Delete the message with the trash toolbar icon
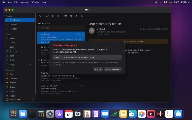Screen dimensions: 192x120 [x=71, y=16]
